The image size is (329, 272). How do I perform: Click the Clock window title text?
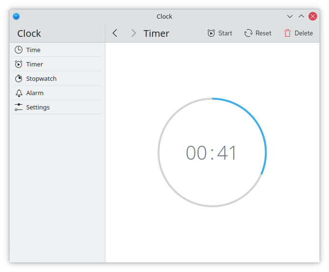[x=164, y=16]
